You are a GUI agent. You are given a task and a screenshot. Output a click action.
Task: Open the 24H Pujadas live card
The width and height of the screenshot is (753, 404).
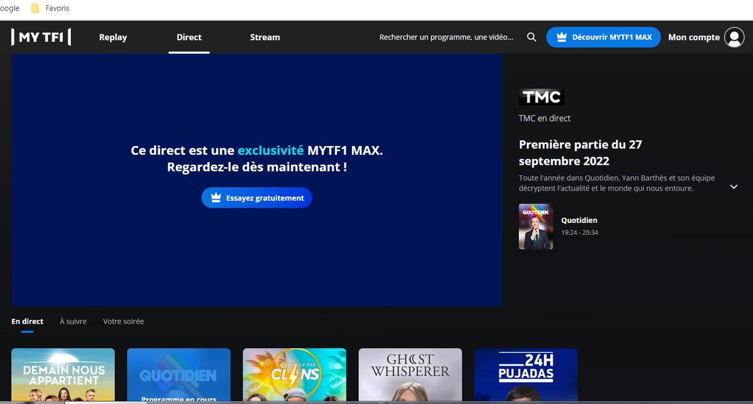[526, 375]
